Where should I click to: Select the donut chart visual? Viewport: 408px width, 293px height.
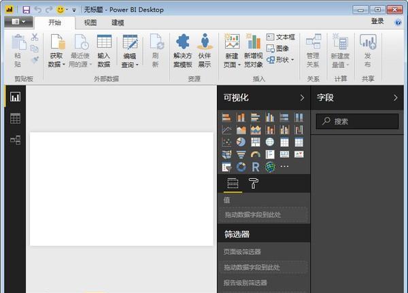[x=241, y=167]
